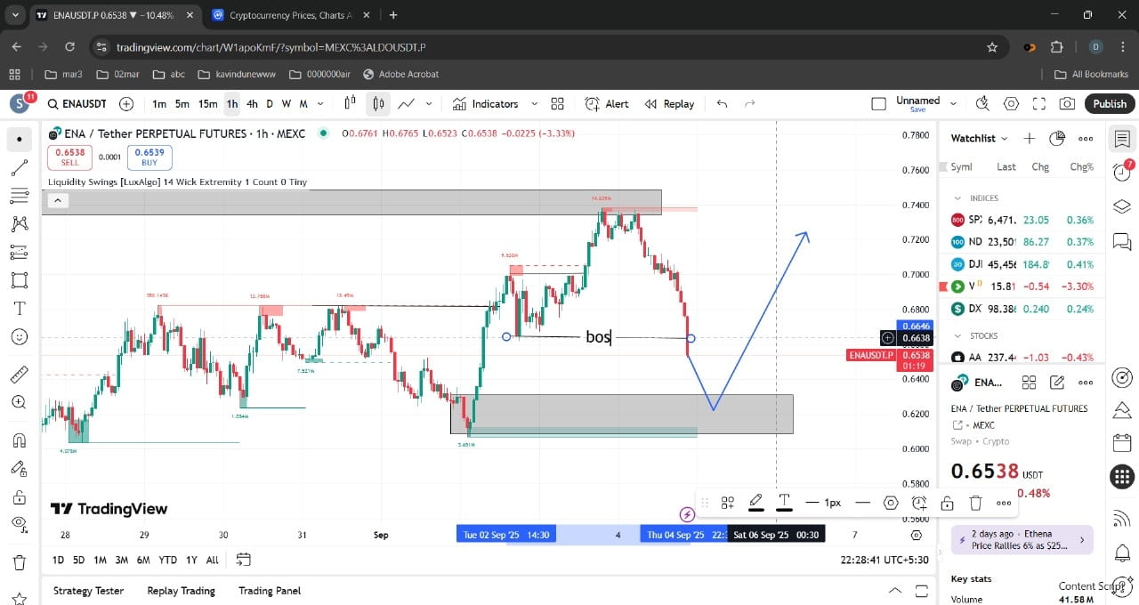Expand the chart style dropdown arrow

pos(429,104)
